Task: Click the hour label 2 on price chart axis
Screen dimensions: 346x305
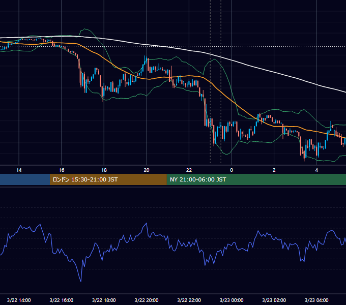Action: click(274, 170)
